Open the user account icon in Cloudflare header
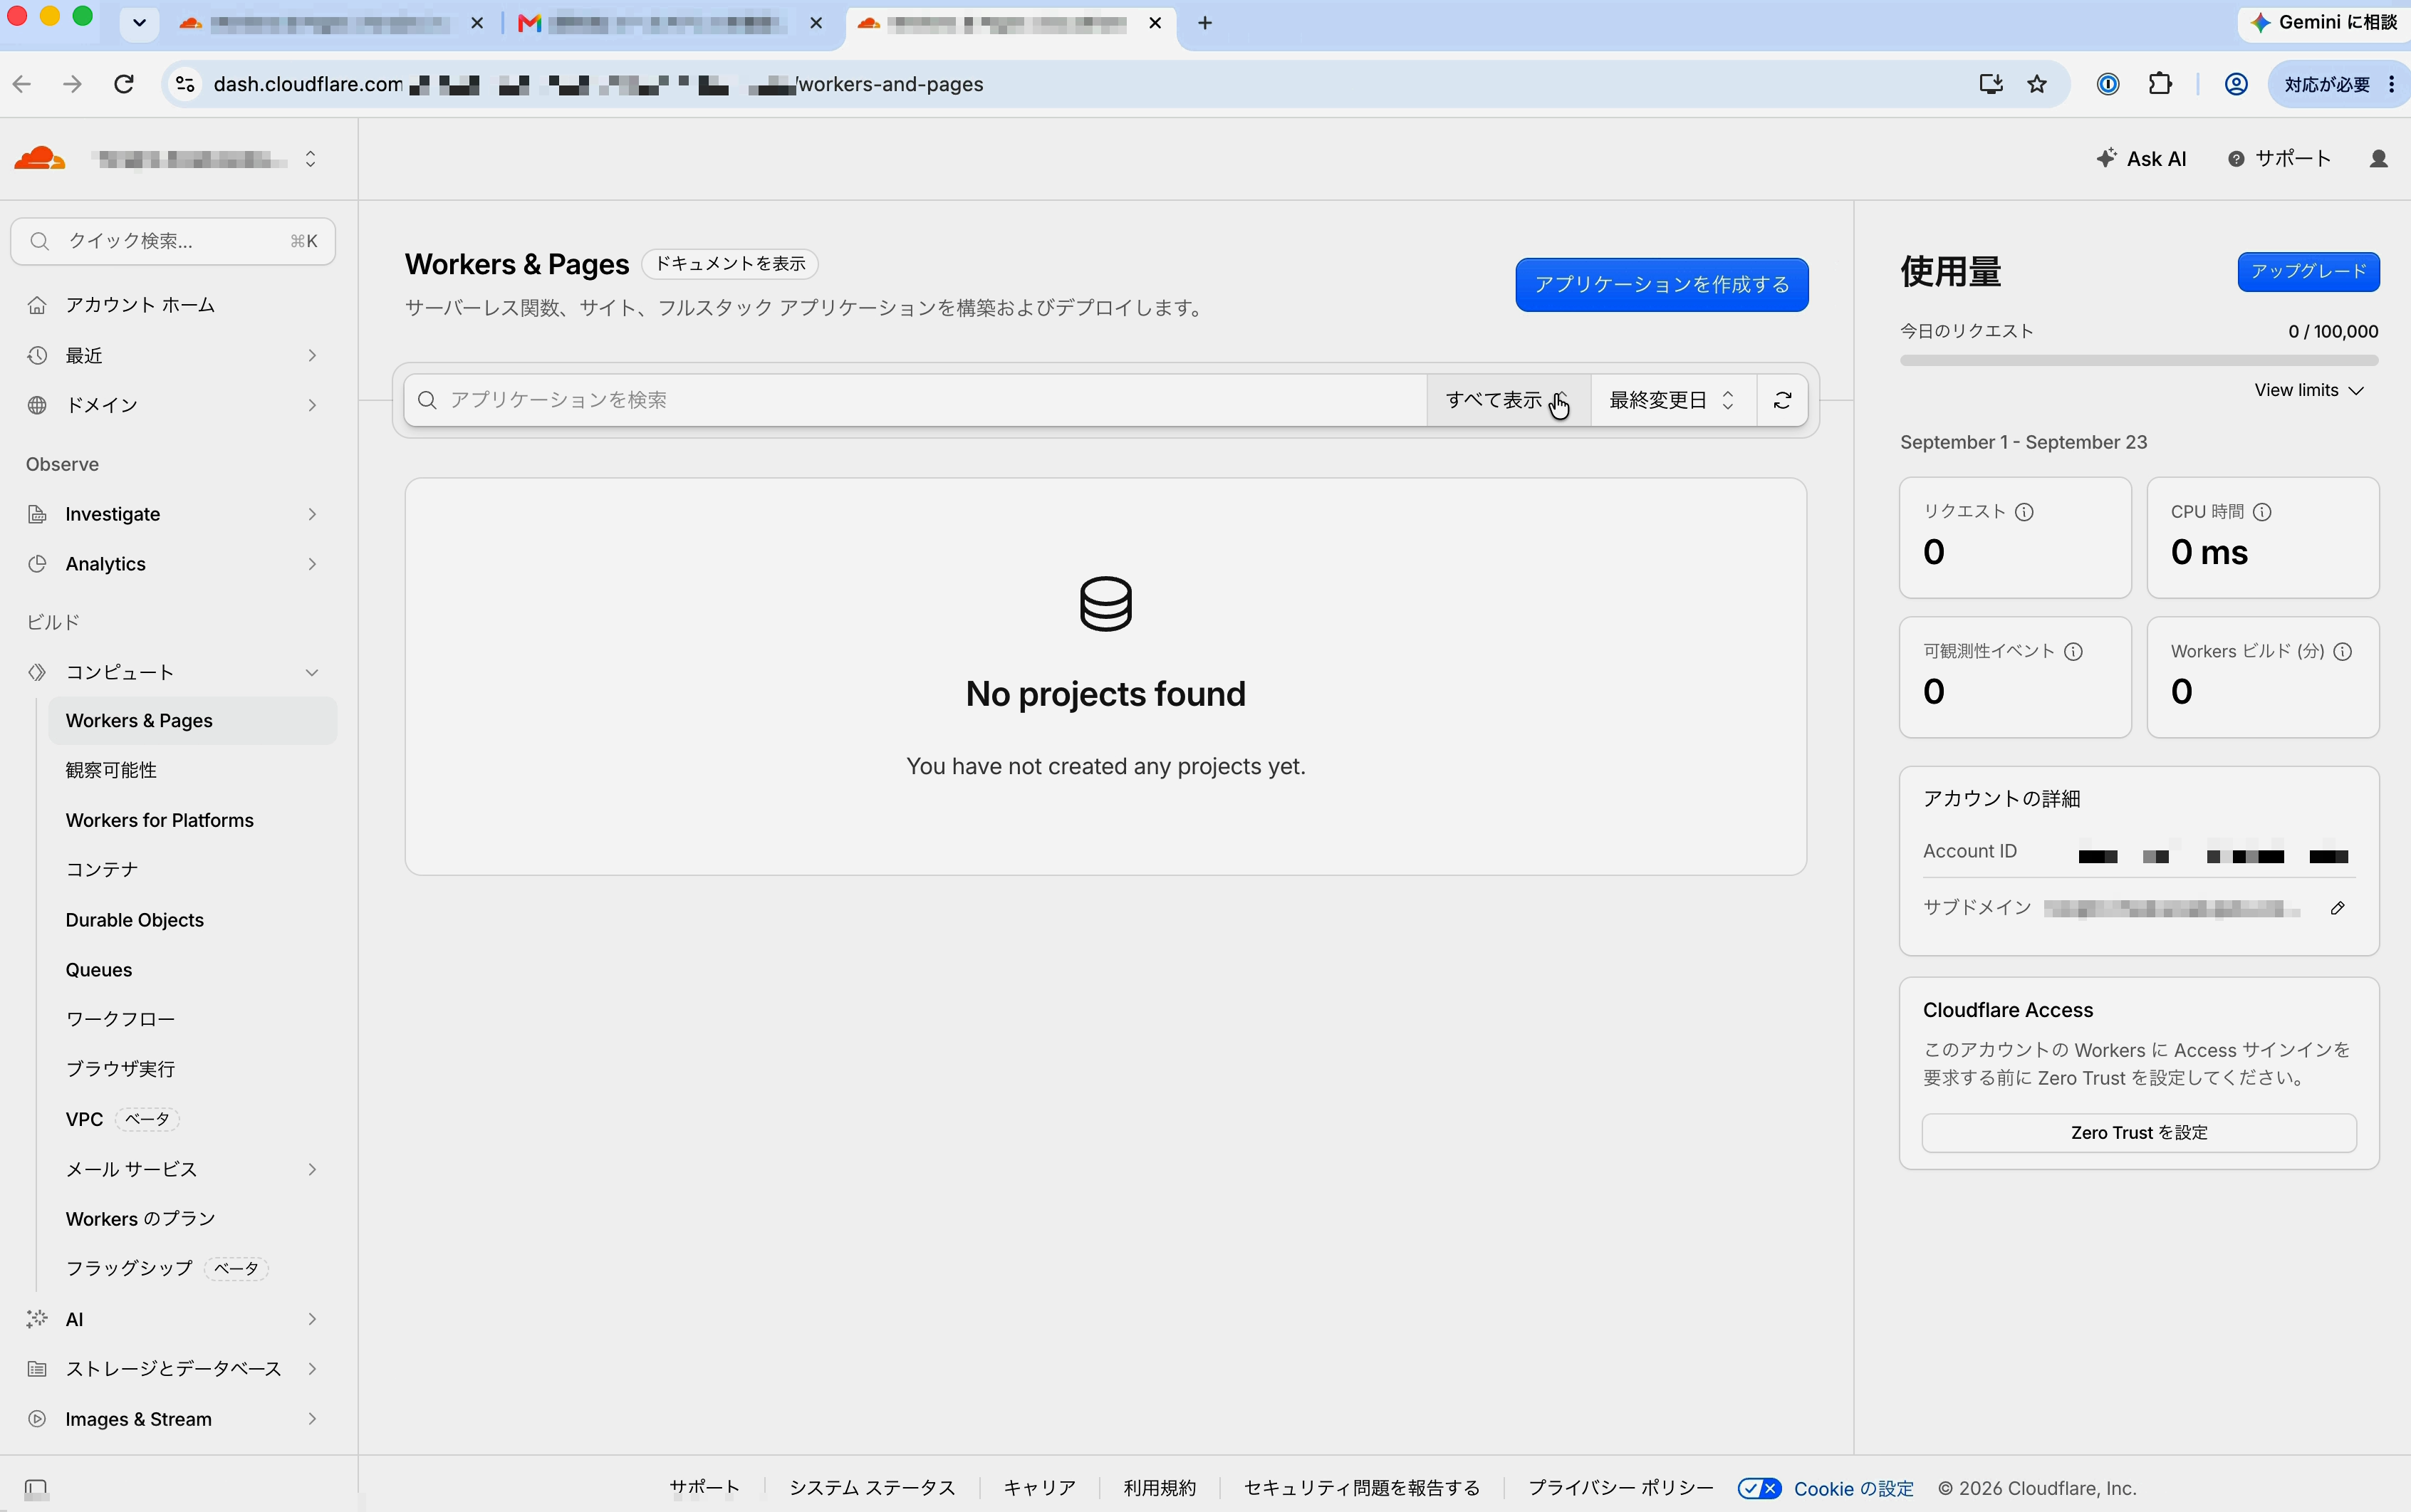The width and height of the screenshot is (2411, 1512). (x=2379, y=159)
